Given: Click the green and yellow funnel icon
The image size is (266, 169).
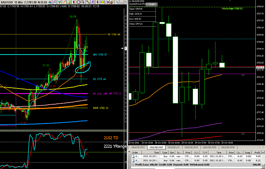Looking at the screenshot, I should click(x=60, y=2).
